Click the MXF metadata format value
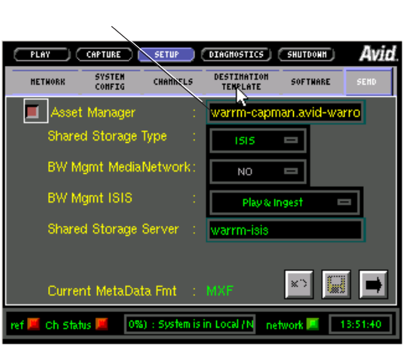 (220, 291)
